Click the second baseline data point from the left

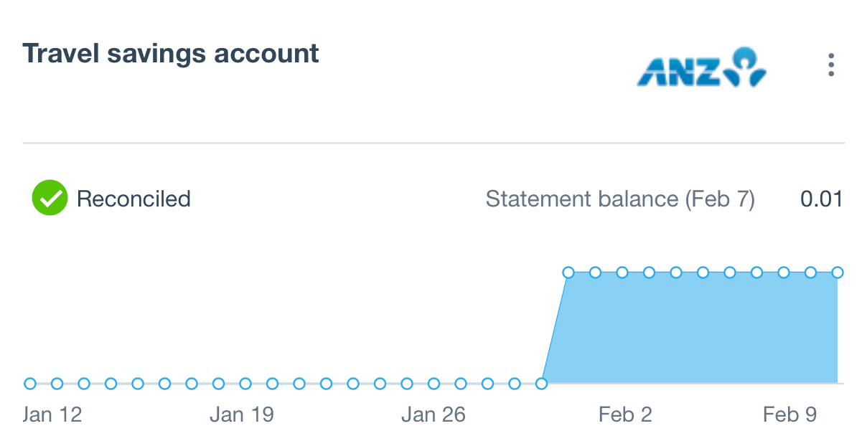pos(57,384)
